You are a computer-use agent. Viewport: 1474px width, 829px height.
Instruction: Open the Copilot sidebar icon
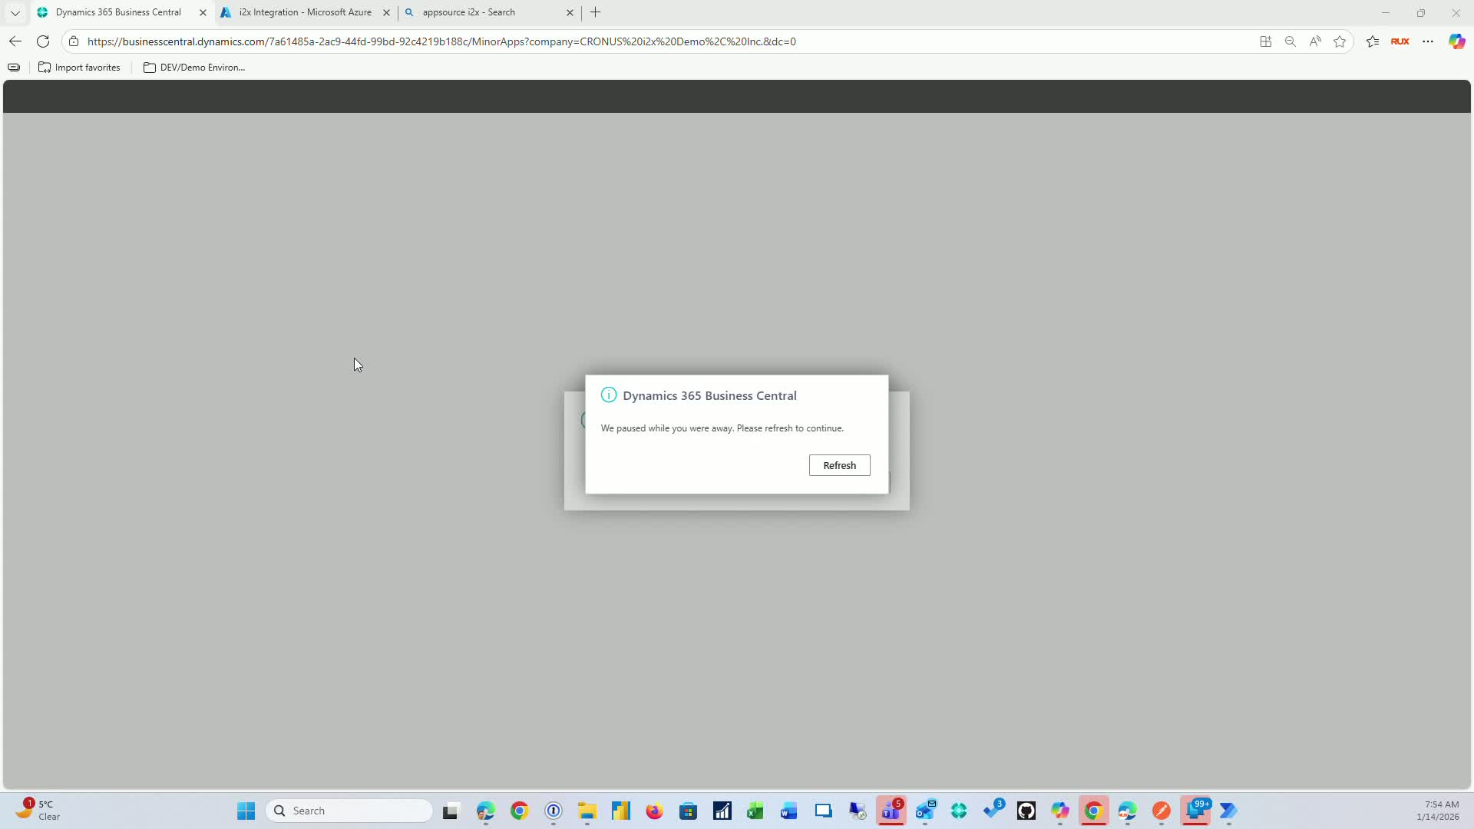[1456, 41]
